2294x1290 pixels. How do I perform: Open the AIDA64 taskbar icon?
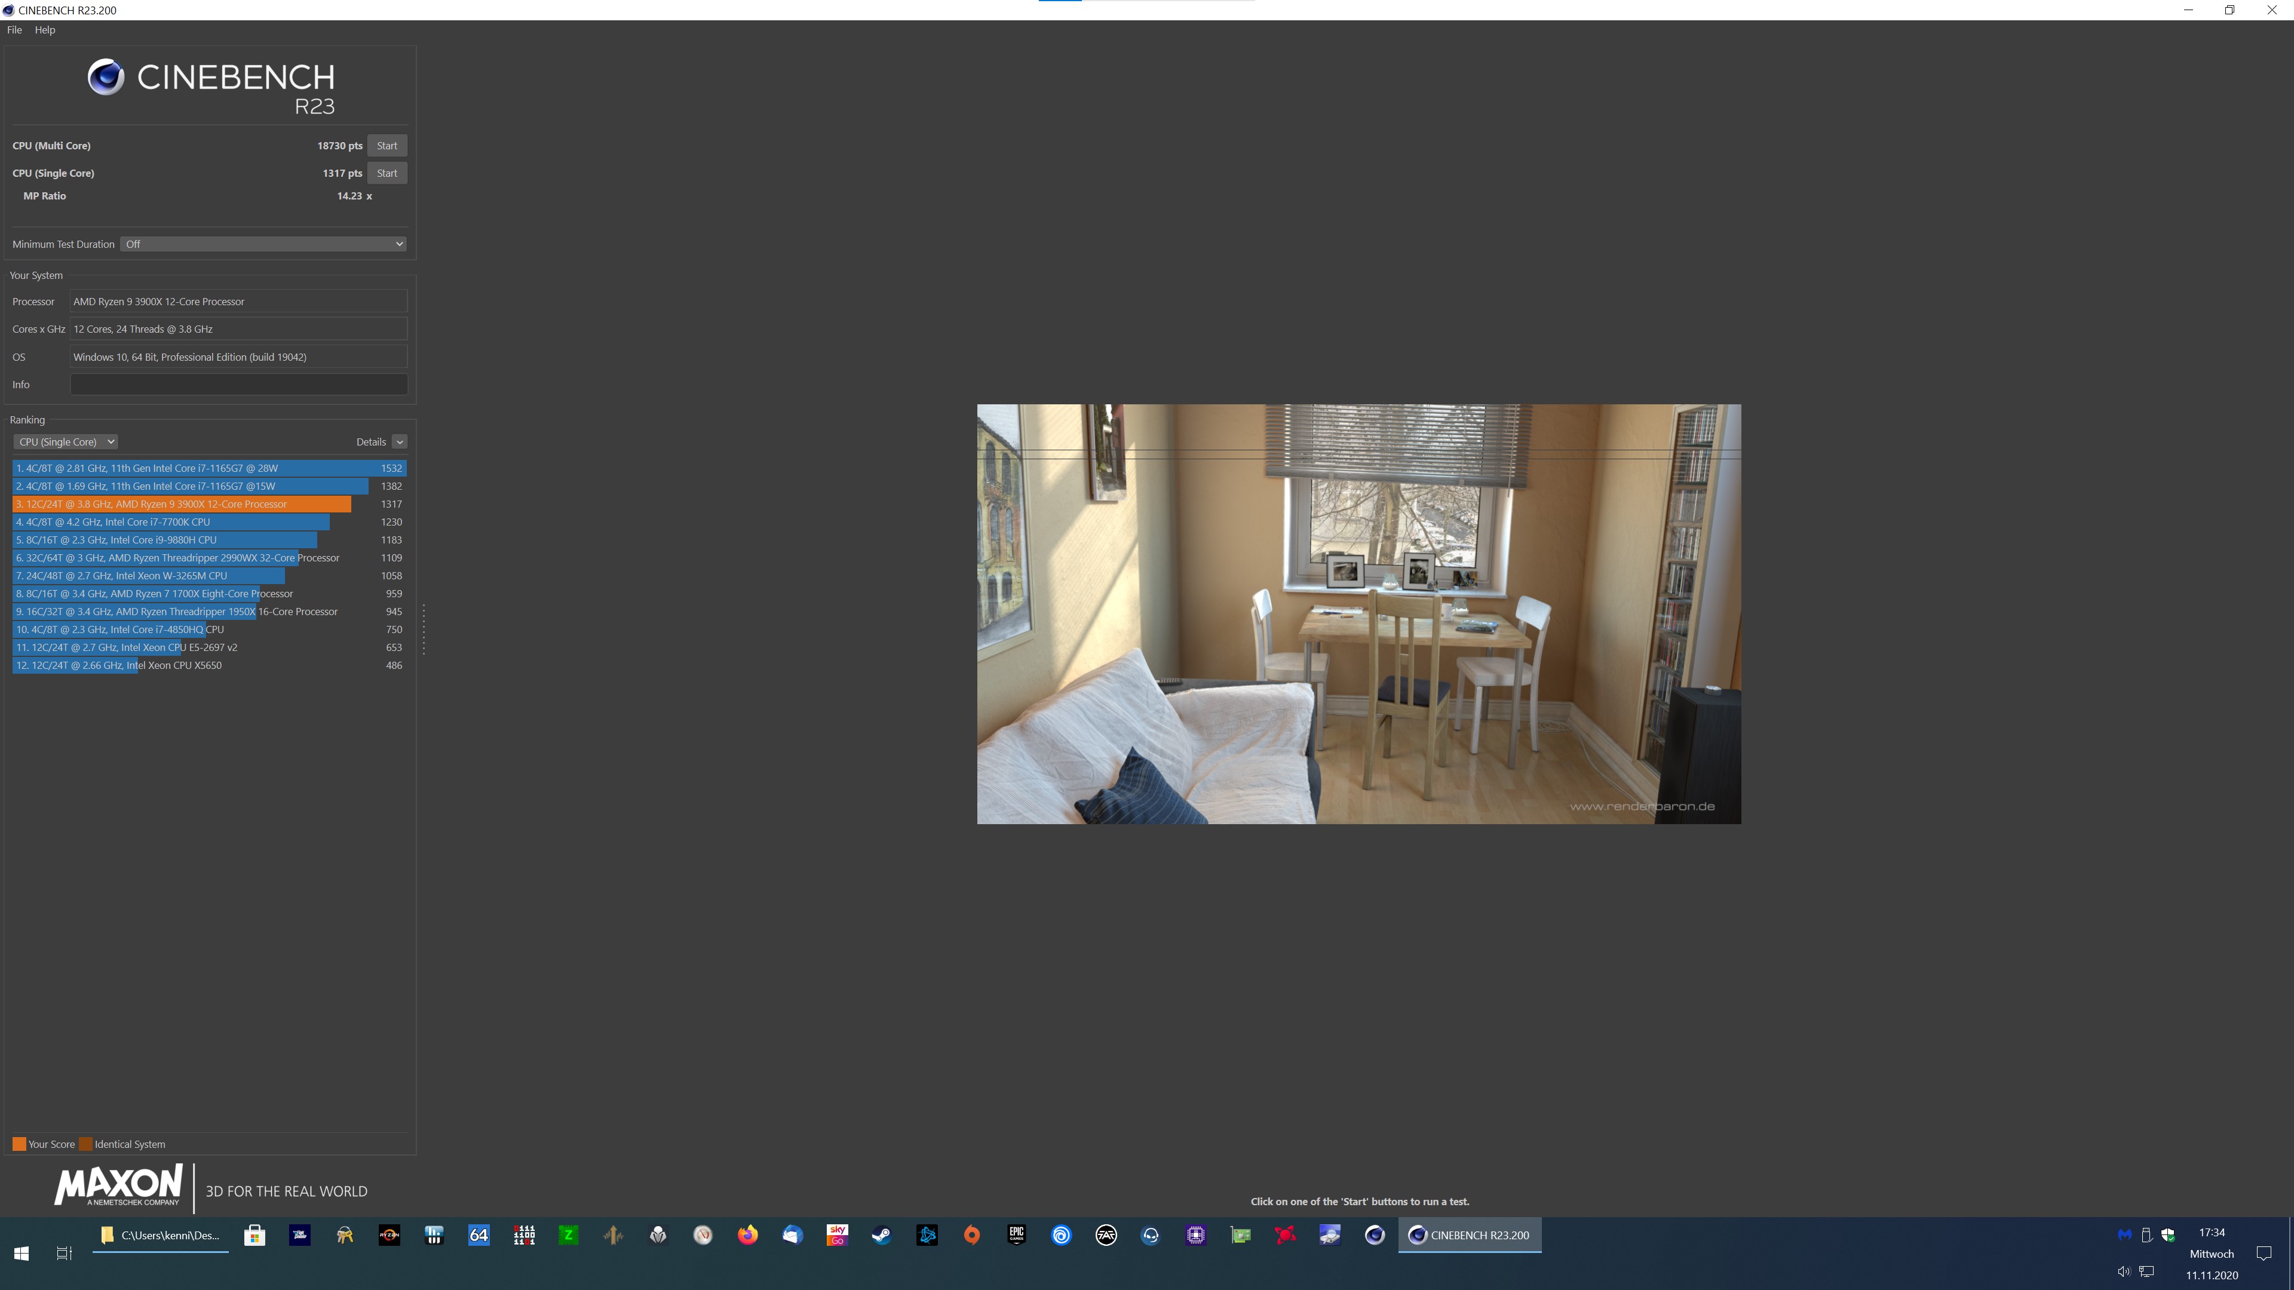(478, 1235)
